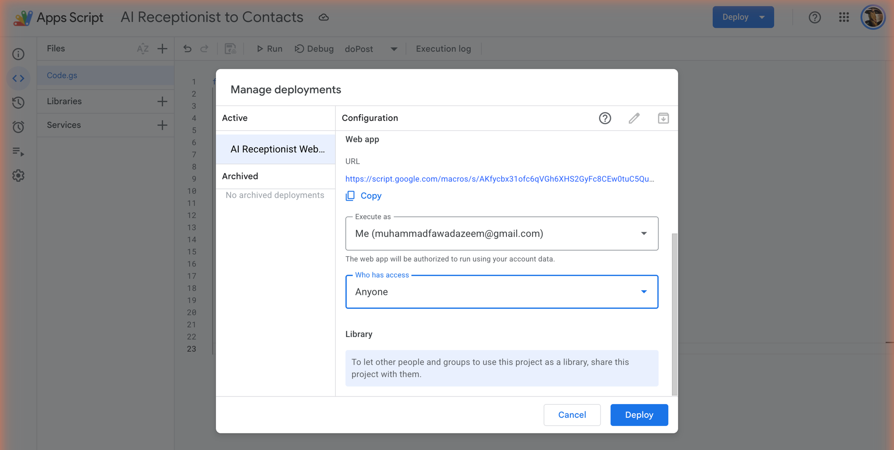Add a service with plus icon

pos(162,125)
